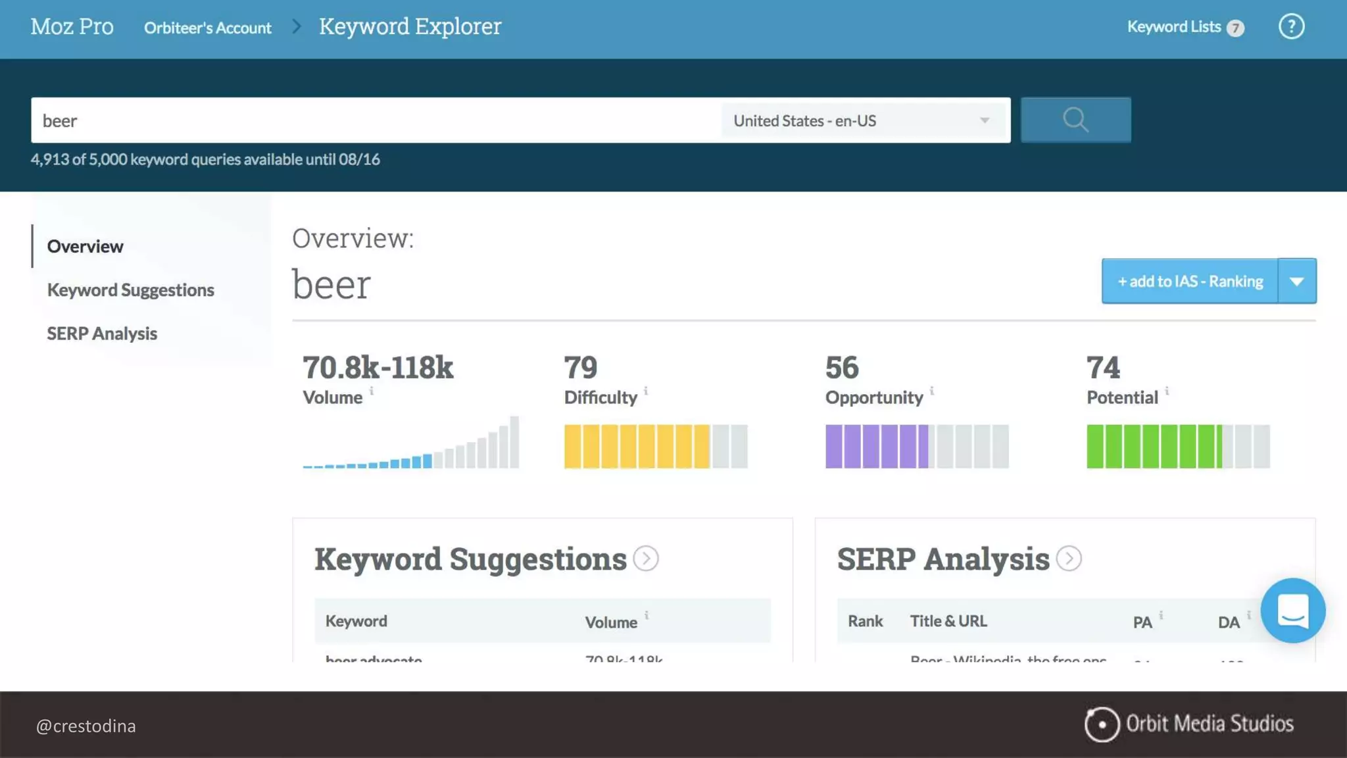This screenshot has width=1347, height=758.
Task: Select Overview in the left sidebar
Action: click(85, 246)
